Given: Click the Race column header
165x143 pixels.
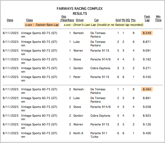Looking at the screenshot, I should tap(71, 20).
